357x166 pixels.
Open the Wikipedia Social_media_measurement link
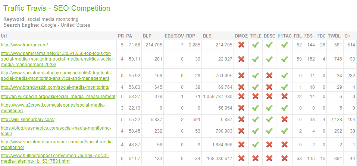pos(58,97)
